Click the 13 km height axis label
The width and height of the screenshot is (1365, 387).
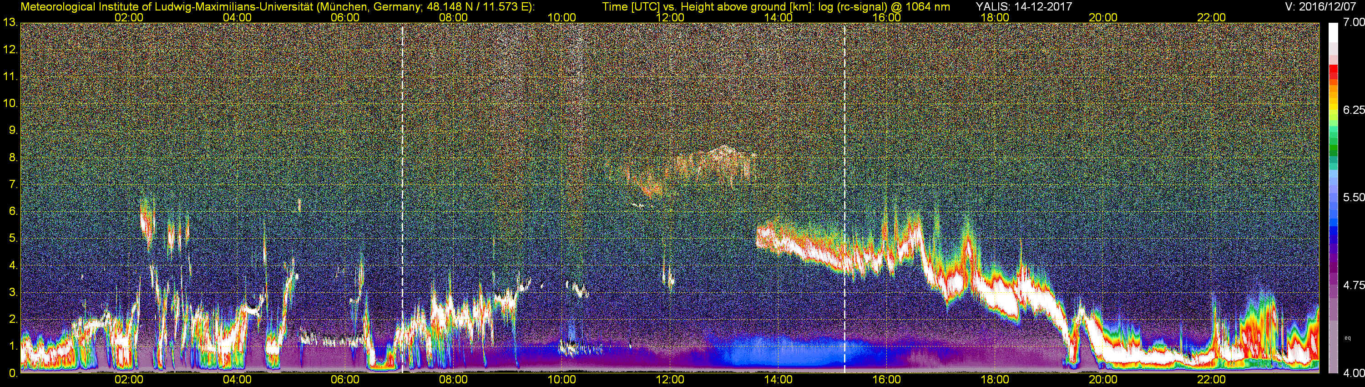tap(10, 23)
